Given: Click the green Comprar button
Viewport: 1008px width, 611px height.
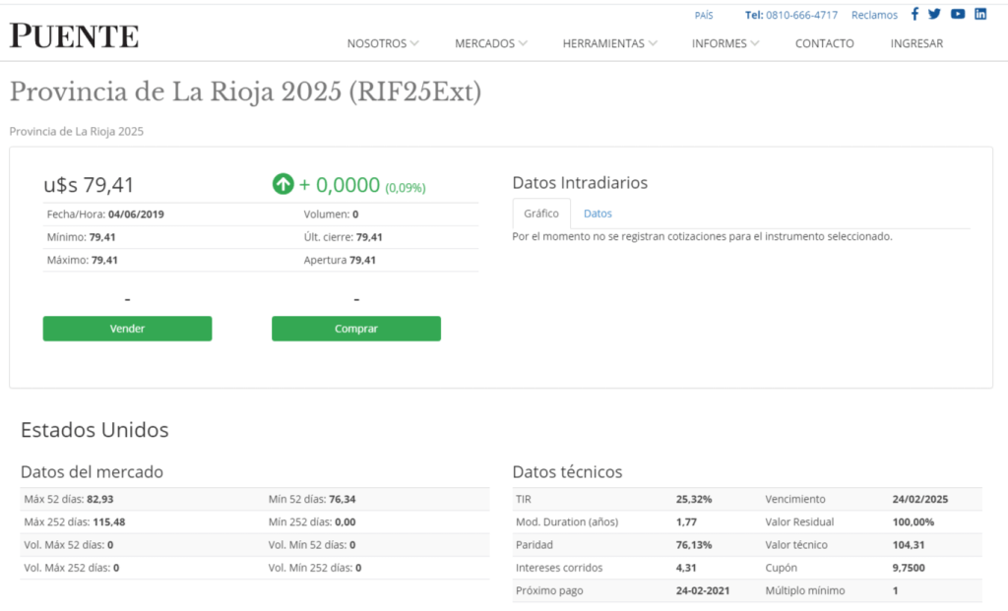Looking at the screenshot, I should tap(356, 329).
